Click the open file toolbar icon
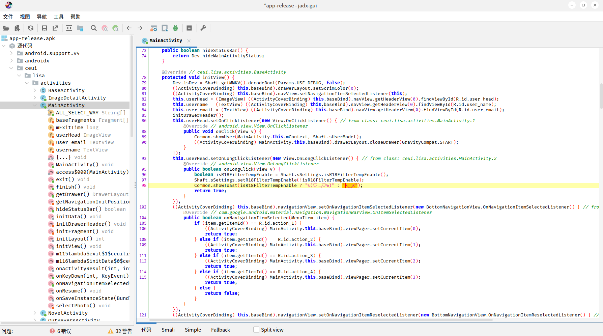This screenshot has width=603, height=336. [x=6, y=28]
